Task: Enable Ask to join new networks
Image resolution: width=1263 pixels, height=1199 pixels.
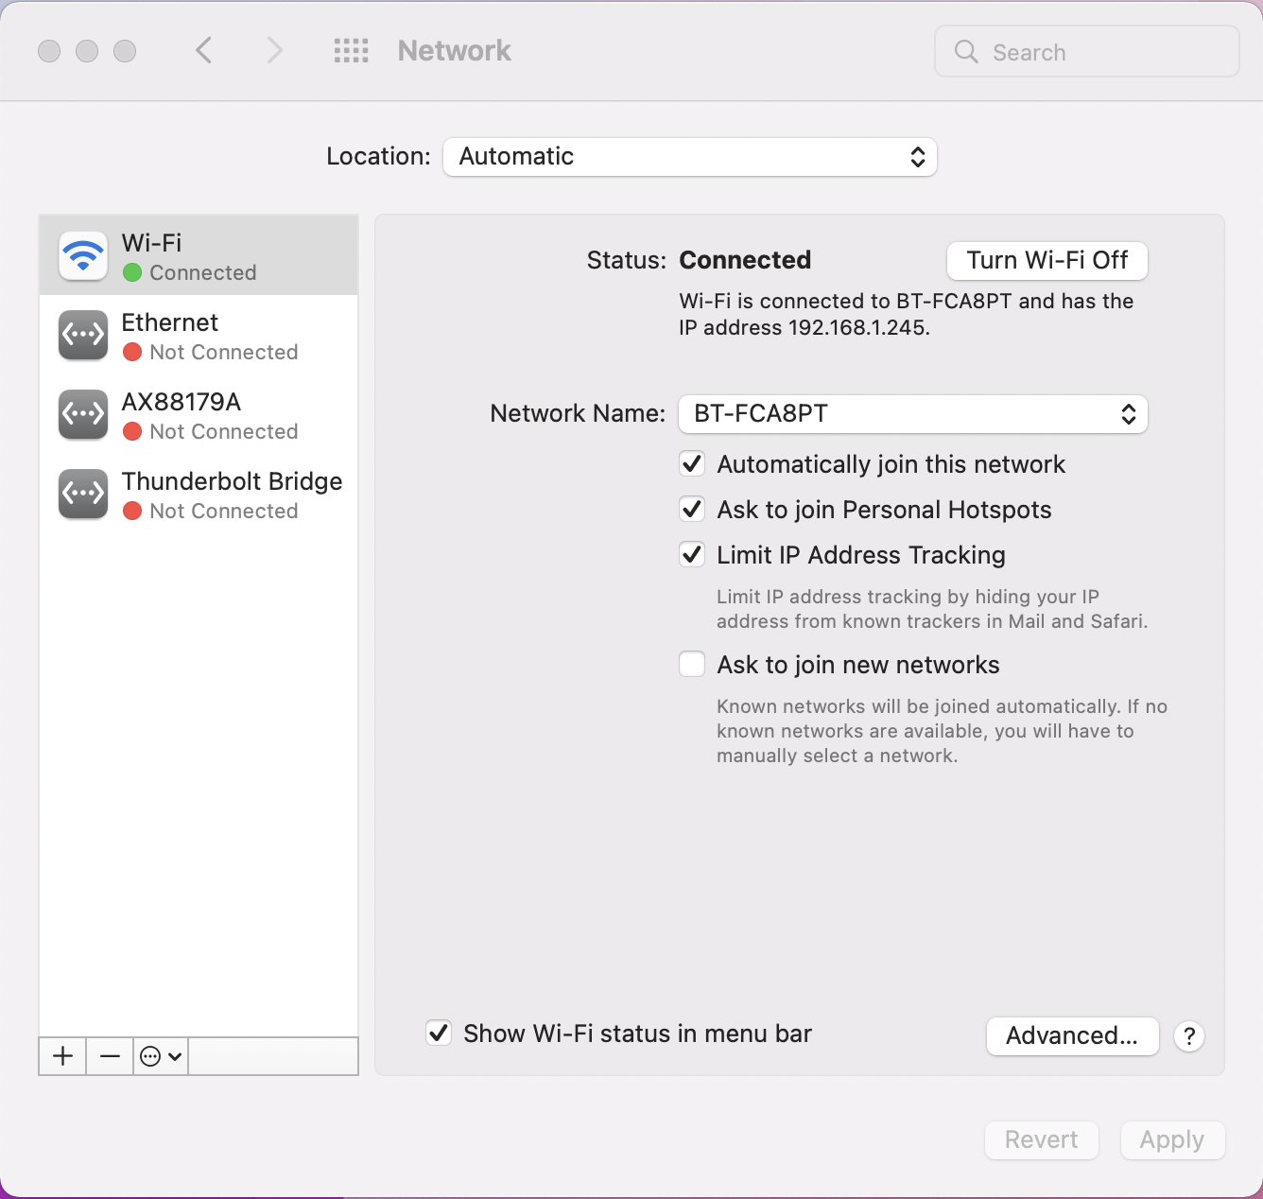Action: point(691,664)
